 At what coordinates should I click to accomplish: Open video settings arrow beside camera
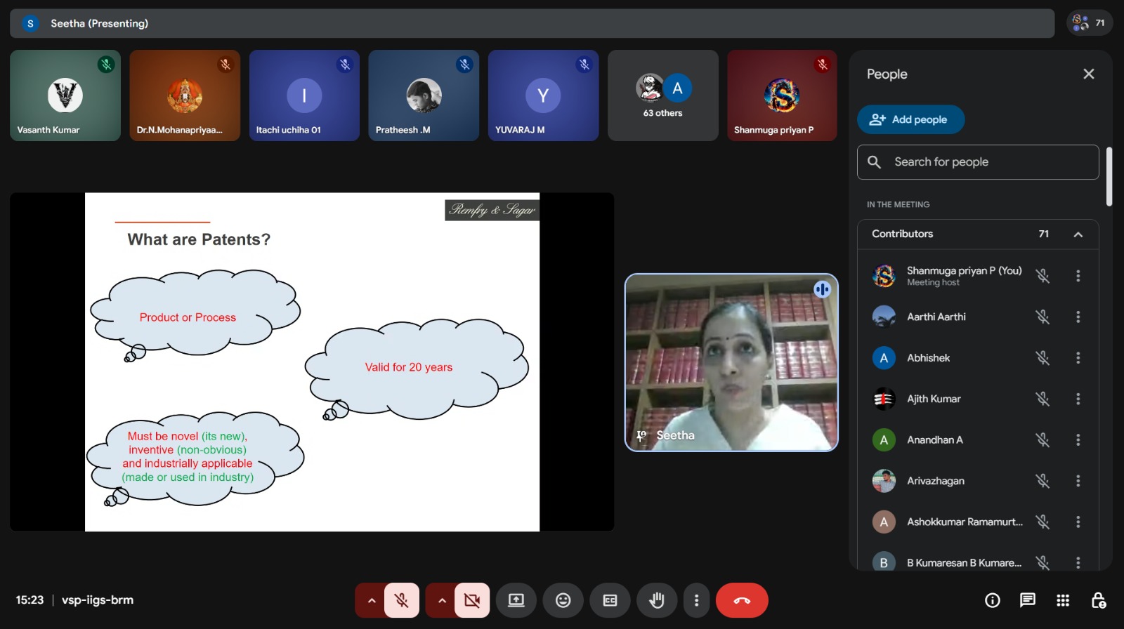(x=442, y=600)
